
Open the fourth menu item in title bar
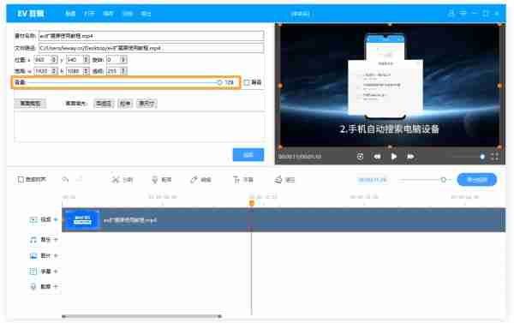click(x=127, y=14)
